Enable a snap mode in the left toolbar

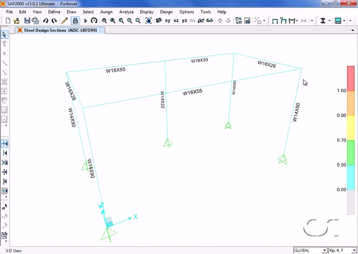pyautogui.click(x=5, y=144)
